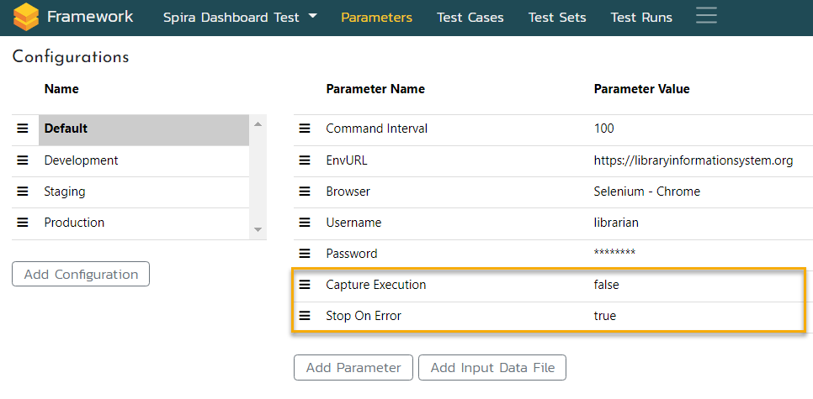This screenshot has height=399, width=813.
Task: Switch to the Test Sets tab
Action: pos(556,18)
